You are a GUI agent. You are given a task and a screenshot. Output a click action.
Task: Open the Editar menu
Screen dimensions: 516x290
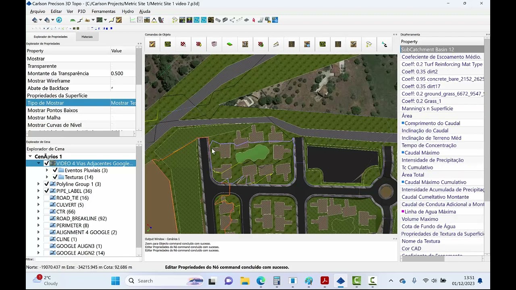(x=56, y=11)
